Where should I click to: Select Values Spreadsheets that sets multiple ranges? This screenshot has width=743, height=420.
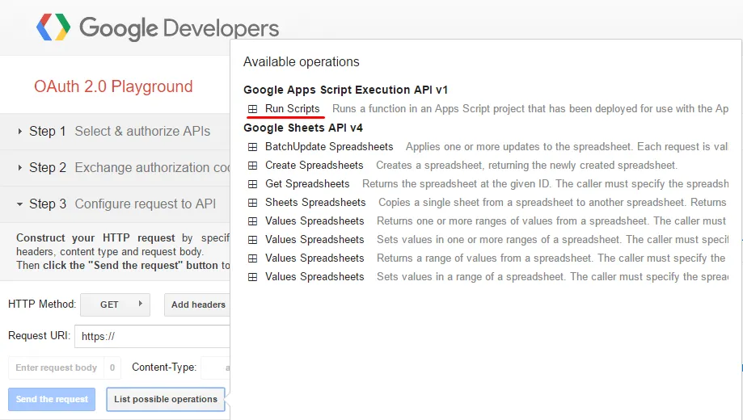(x=315, y=240)
